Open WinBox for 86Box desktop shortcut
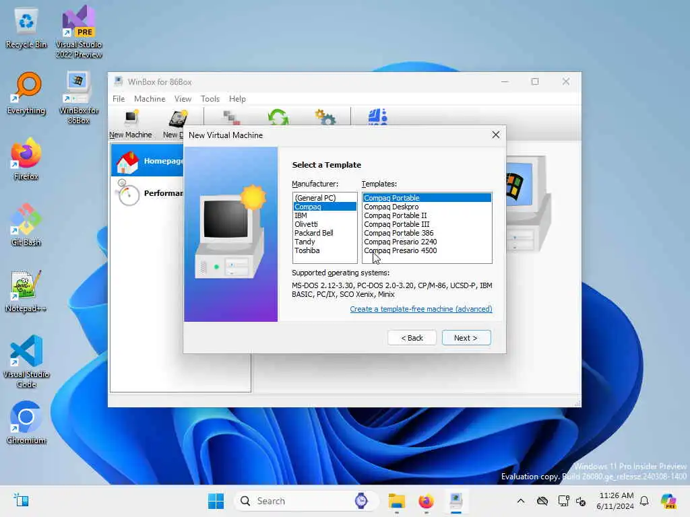This screenshot has height=517, width=690. click(79, 98)
